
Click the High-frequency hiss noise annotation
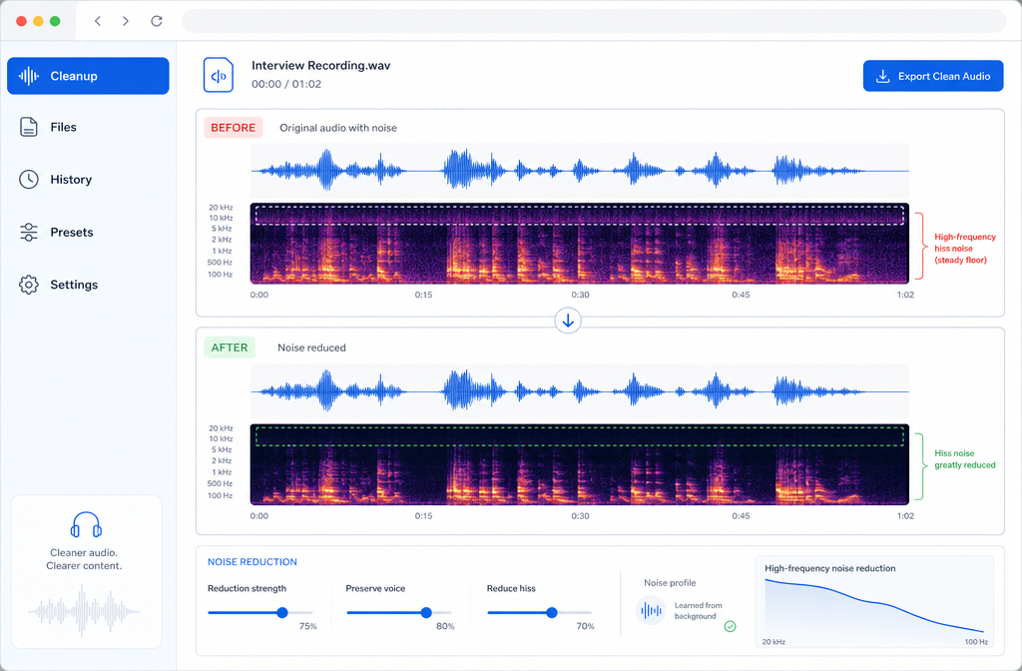(x=965, y=249)
